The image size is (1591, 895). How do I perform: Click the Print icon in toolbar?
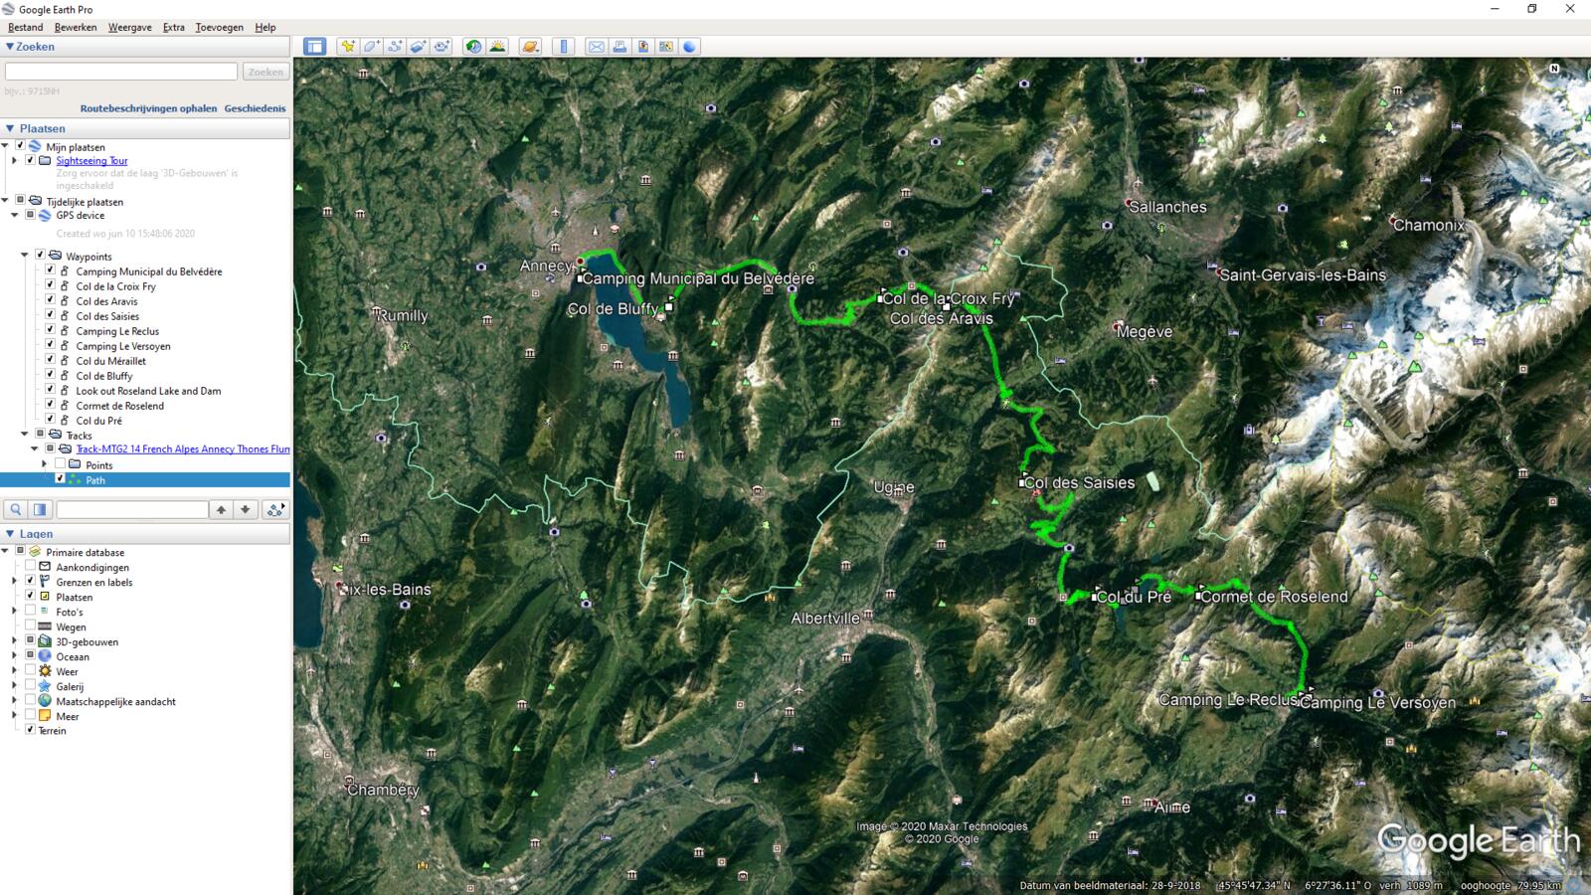[x=619, y=47]
